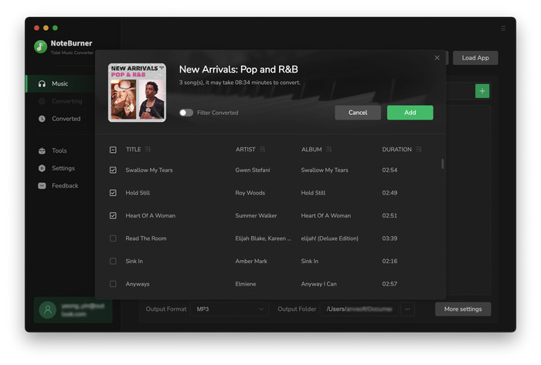Click the green plus add-music icon

(482, 91)
